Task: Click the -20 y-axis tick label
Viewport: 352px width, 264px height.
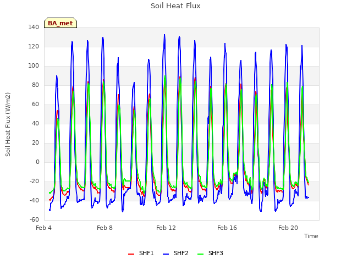Action: coord(34,181)
